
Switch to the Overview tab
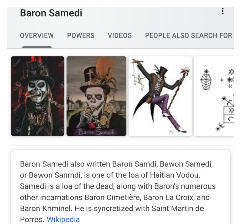[x=37, y=35]
